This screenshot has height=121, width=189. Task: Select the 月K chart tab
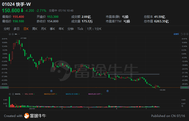pos(44,29)
